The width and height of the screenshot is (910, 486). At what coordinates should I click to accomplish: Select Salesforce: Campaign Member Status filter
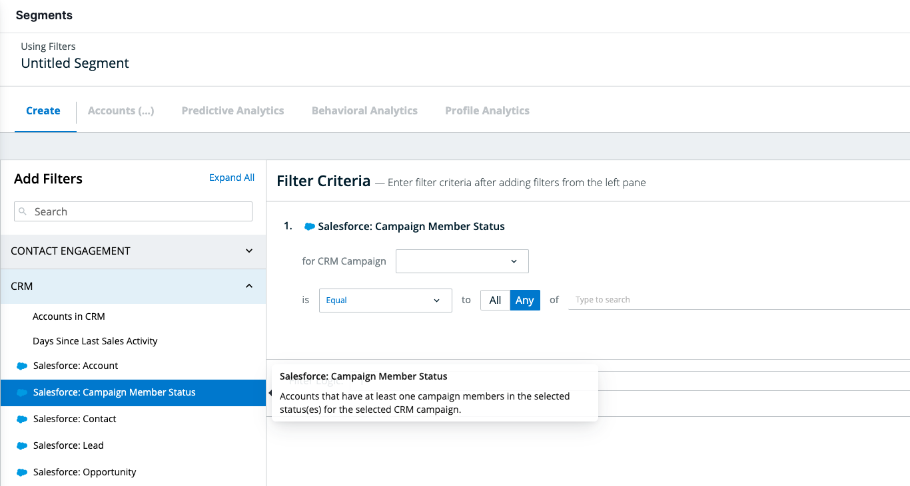[x=133, y=392]
